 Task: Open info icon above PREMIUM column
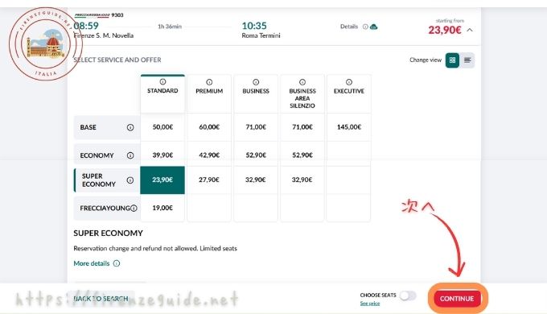(x=209, y=82)
